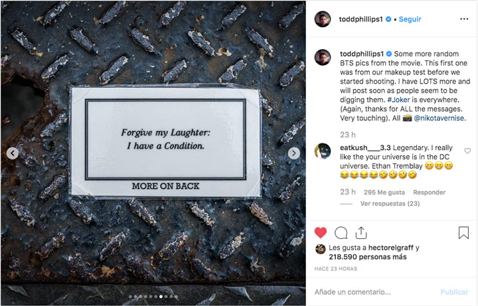
Task: Open the three-dot more options menu
Action: coord(464,19)
